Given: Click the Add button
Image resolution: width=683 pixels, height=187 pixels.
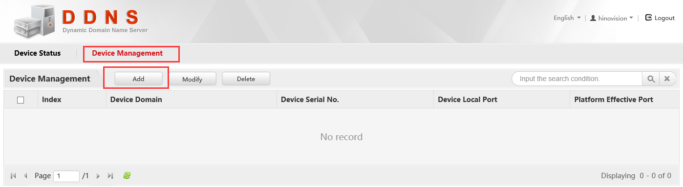Looking at the screenshot, I should [x=138, y=79].
